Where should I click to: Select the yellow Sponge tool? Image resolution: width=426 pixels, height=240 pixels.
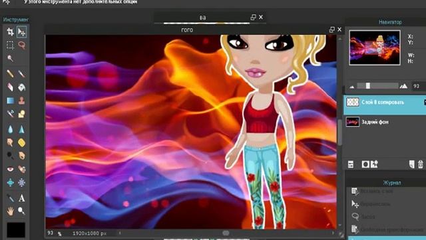tap(21, 142)
